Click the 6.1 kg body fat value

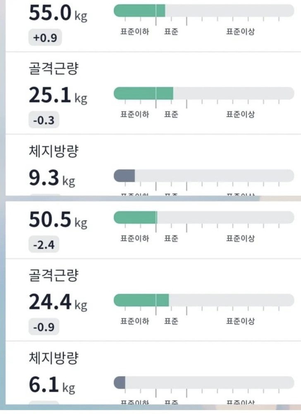52,385
